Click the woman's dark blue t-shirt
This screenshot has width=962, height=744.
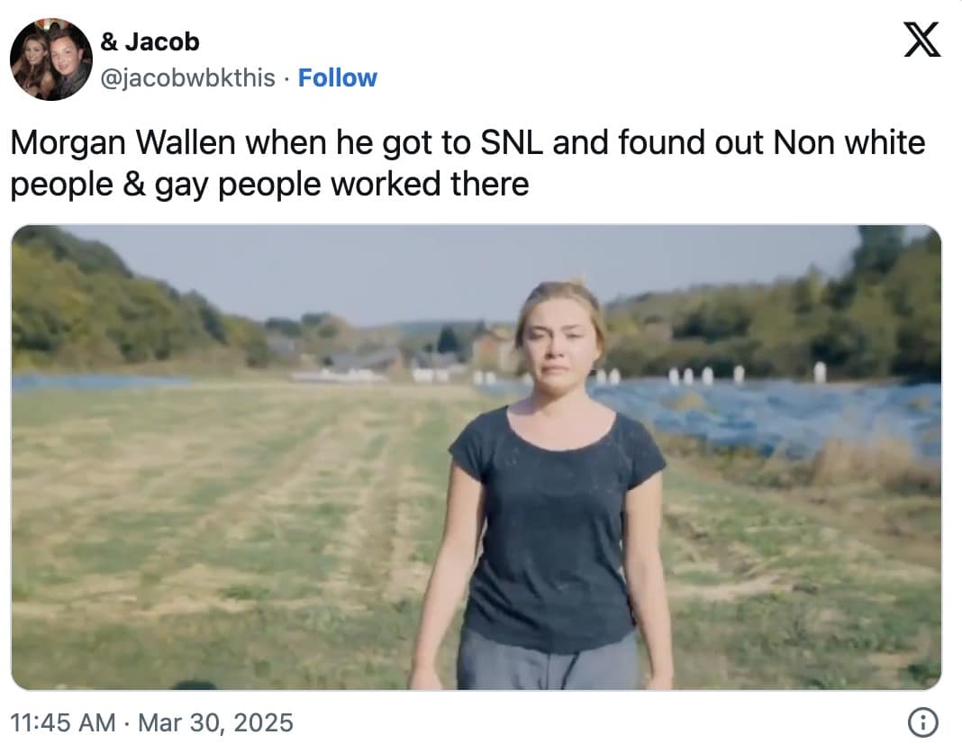tap(557, 522)
